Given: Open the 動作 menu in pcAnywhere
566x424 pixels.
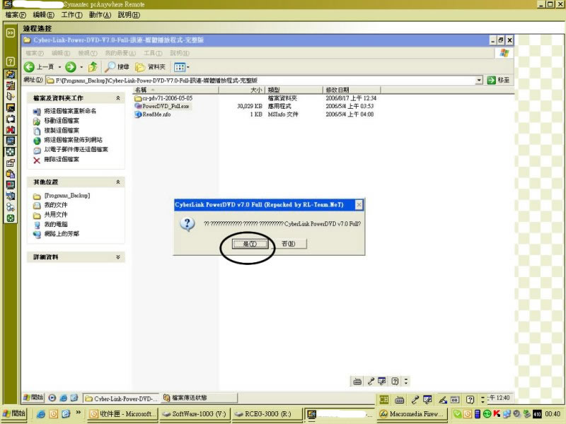Looking at the screenshot, I should pos(100,15).
